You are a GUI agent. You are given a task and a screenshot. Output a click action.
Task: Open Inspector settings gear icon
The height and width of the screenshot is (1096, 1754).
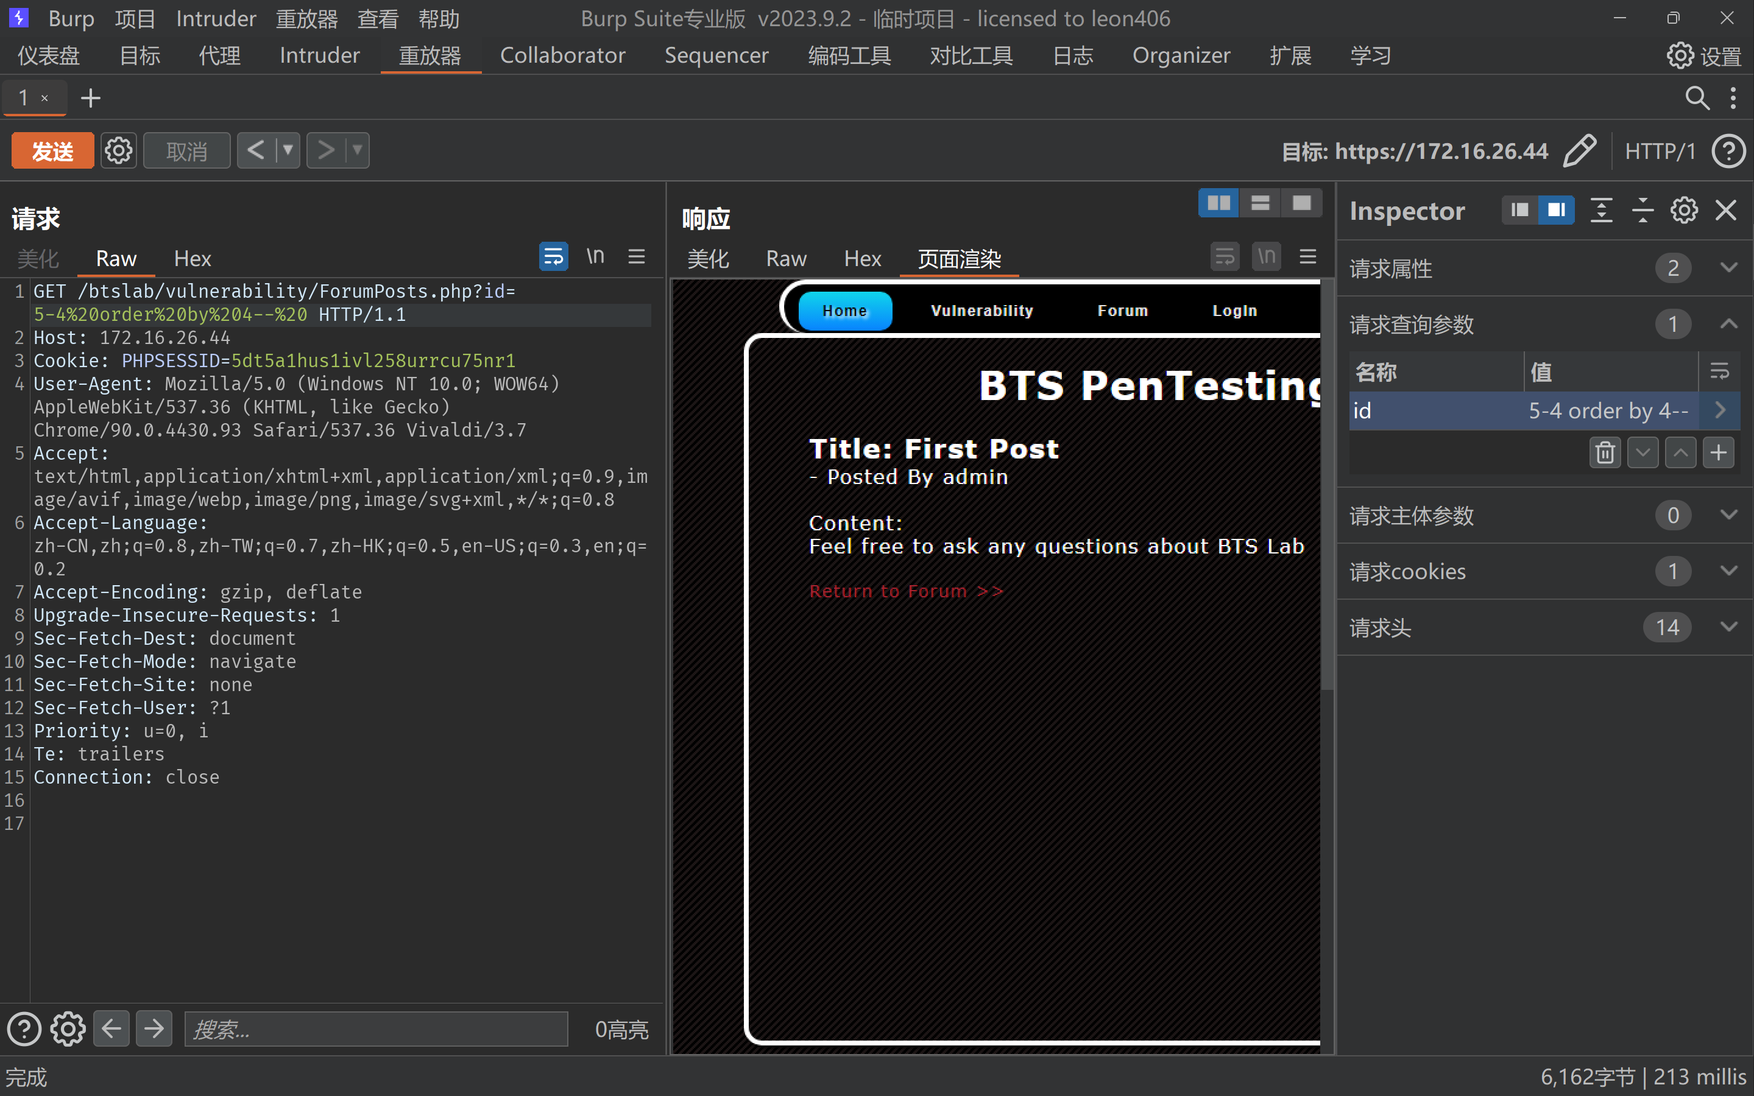click(1684, 210)
